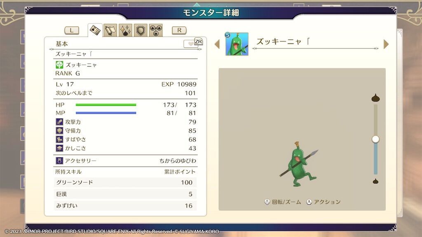Click the green HP bar

[x=106, y=105]
